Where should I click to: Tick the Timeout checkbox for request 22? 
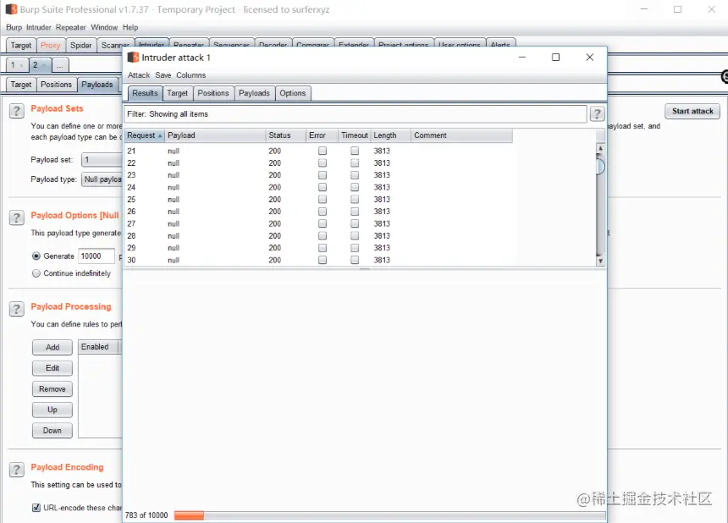(355, 162)
